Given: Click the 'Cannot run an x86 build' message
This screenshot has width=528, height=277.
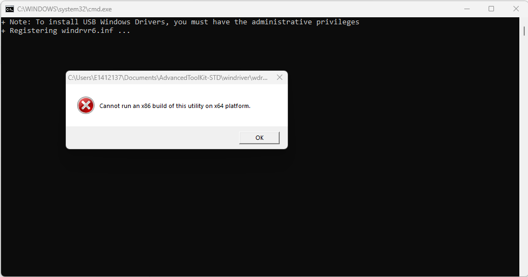Looking at the screenshot, I should tap(175, 106).
